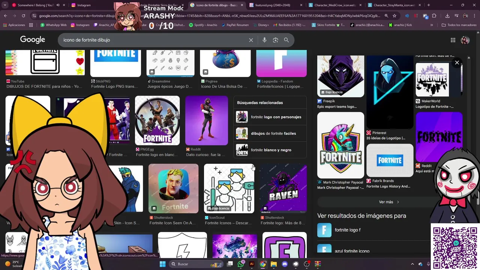Select related search dibujos de fortnite faciles

(x=270, y=133)
